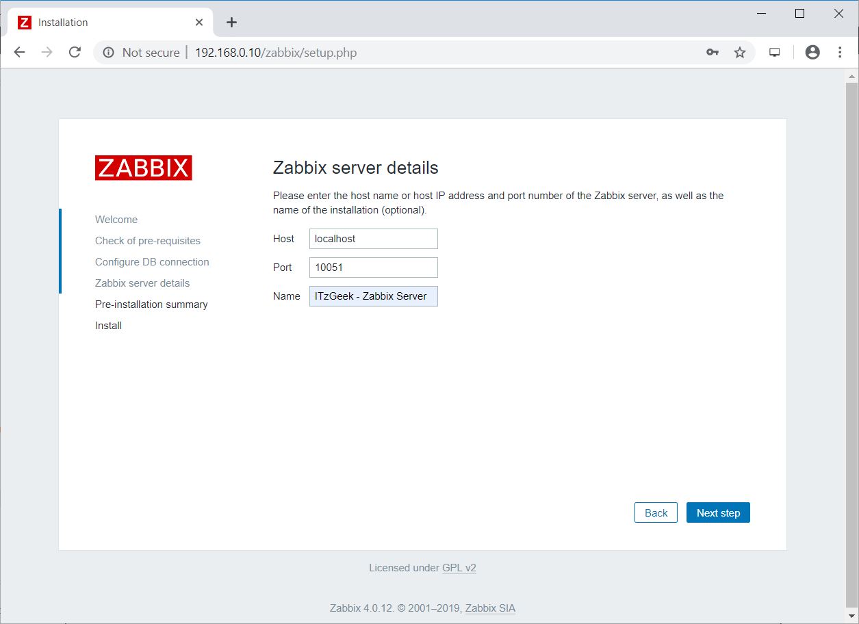Close the Installation tab
Image resolution: width=859 pixels, height=624 pixels.
pos(199,23)
